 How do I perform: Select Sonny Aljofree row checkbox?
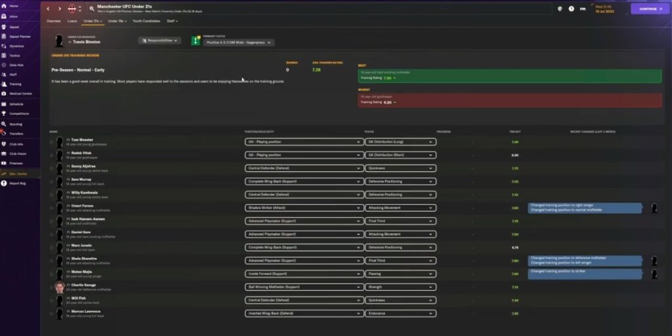pos(52,169)
